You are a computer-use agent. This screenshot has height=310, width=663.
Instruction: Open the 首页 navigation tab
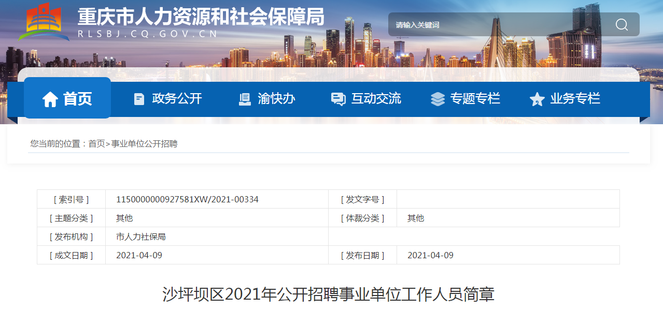[x=67, y=98]
